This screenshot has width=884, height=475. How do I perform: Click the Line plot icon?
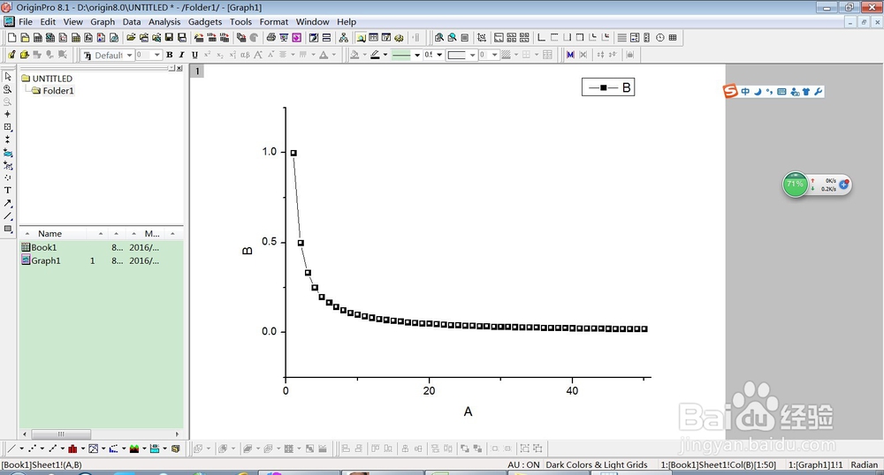11,449
